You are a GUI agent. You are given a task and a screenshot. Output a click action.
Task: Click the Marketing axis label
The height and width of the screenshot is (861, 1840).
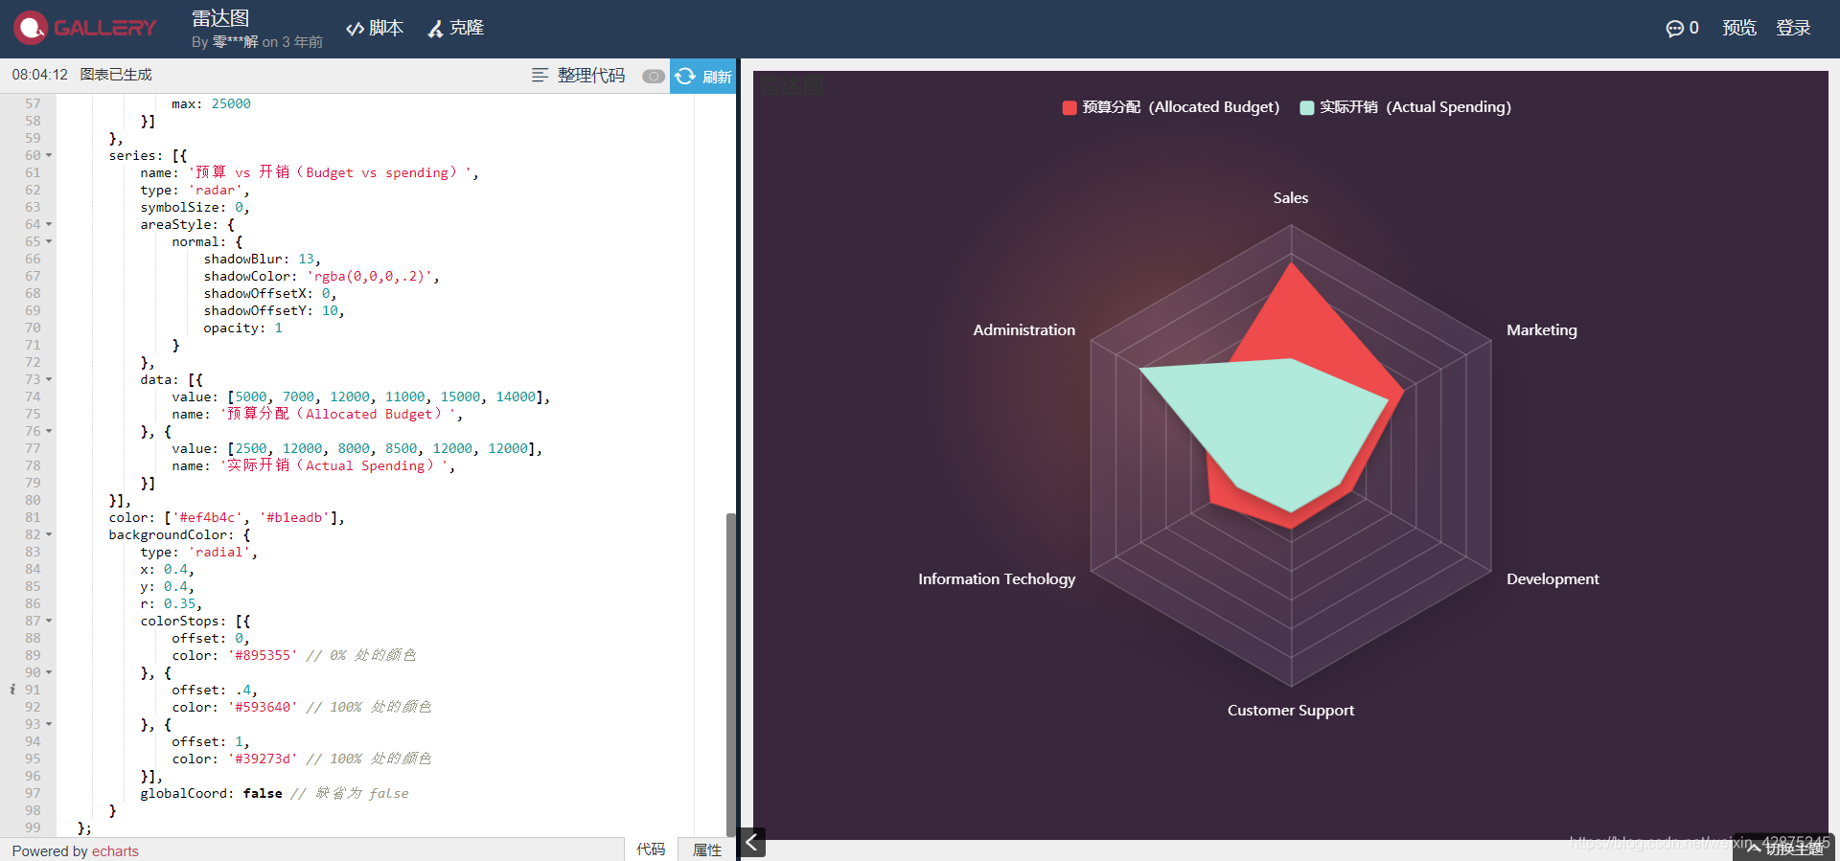coord(1541,330)
